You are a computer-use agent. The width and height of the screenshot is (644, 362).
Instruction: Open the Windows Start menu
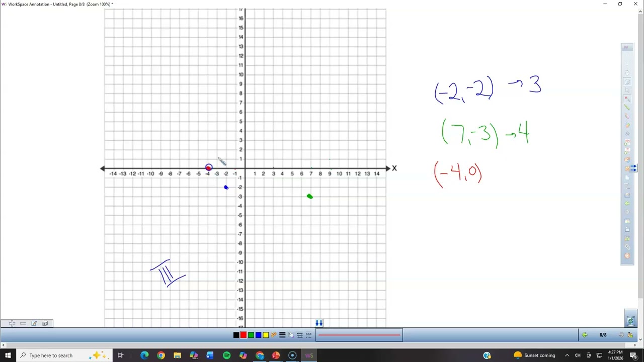click(8, 355)
